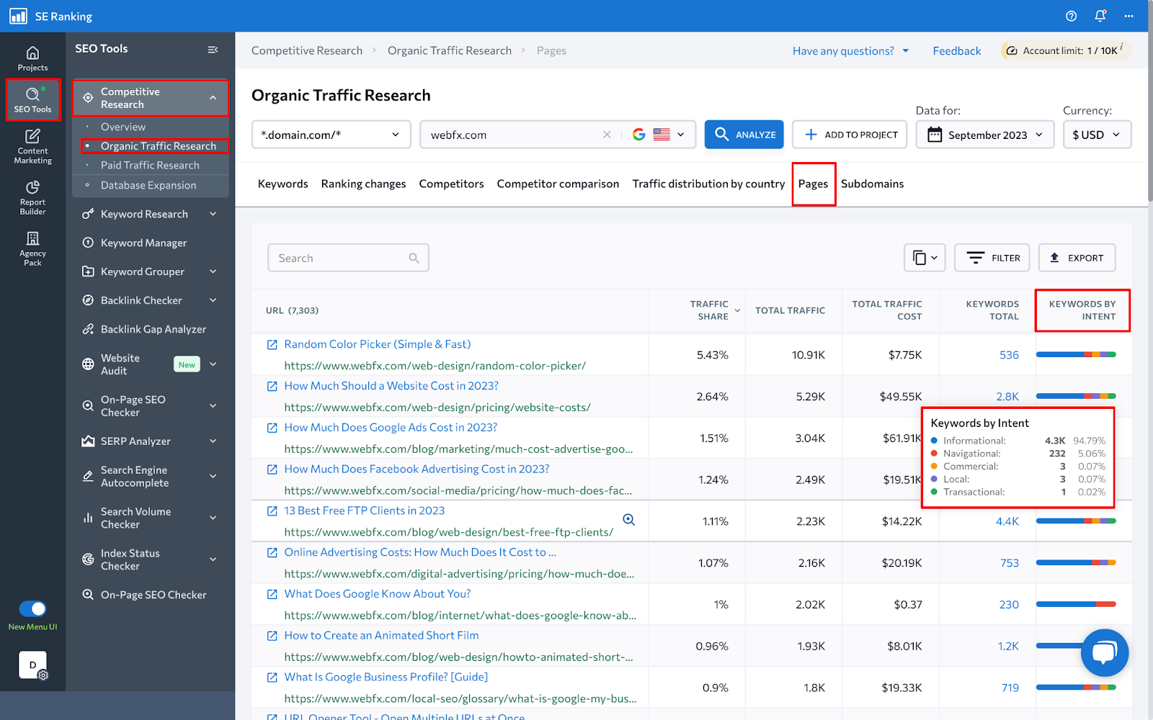The image size is (1153, 720).
Task: Switch to the Subdomains tab
Action: 872,184
